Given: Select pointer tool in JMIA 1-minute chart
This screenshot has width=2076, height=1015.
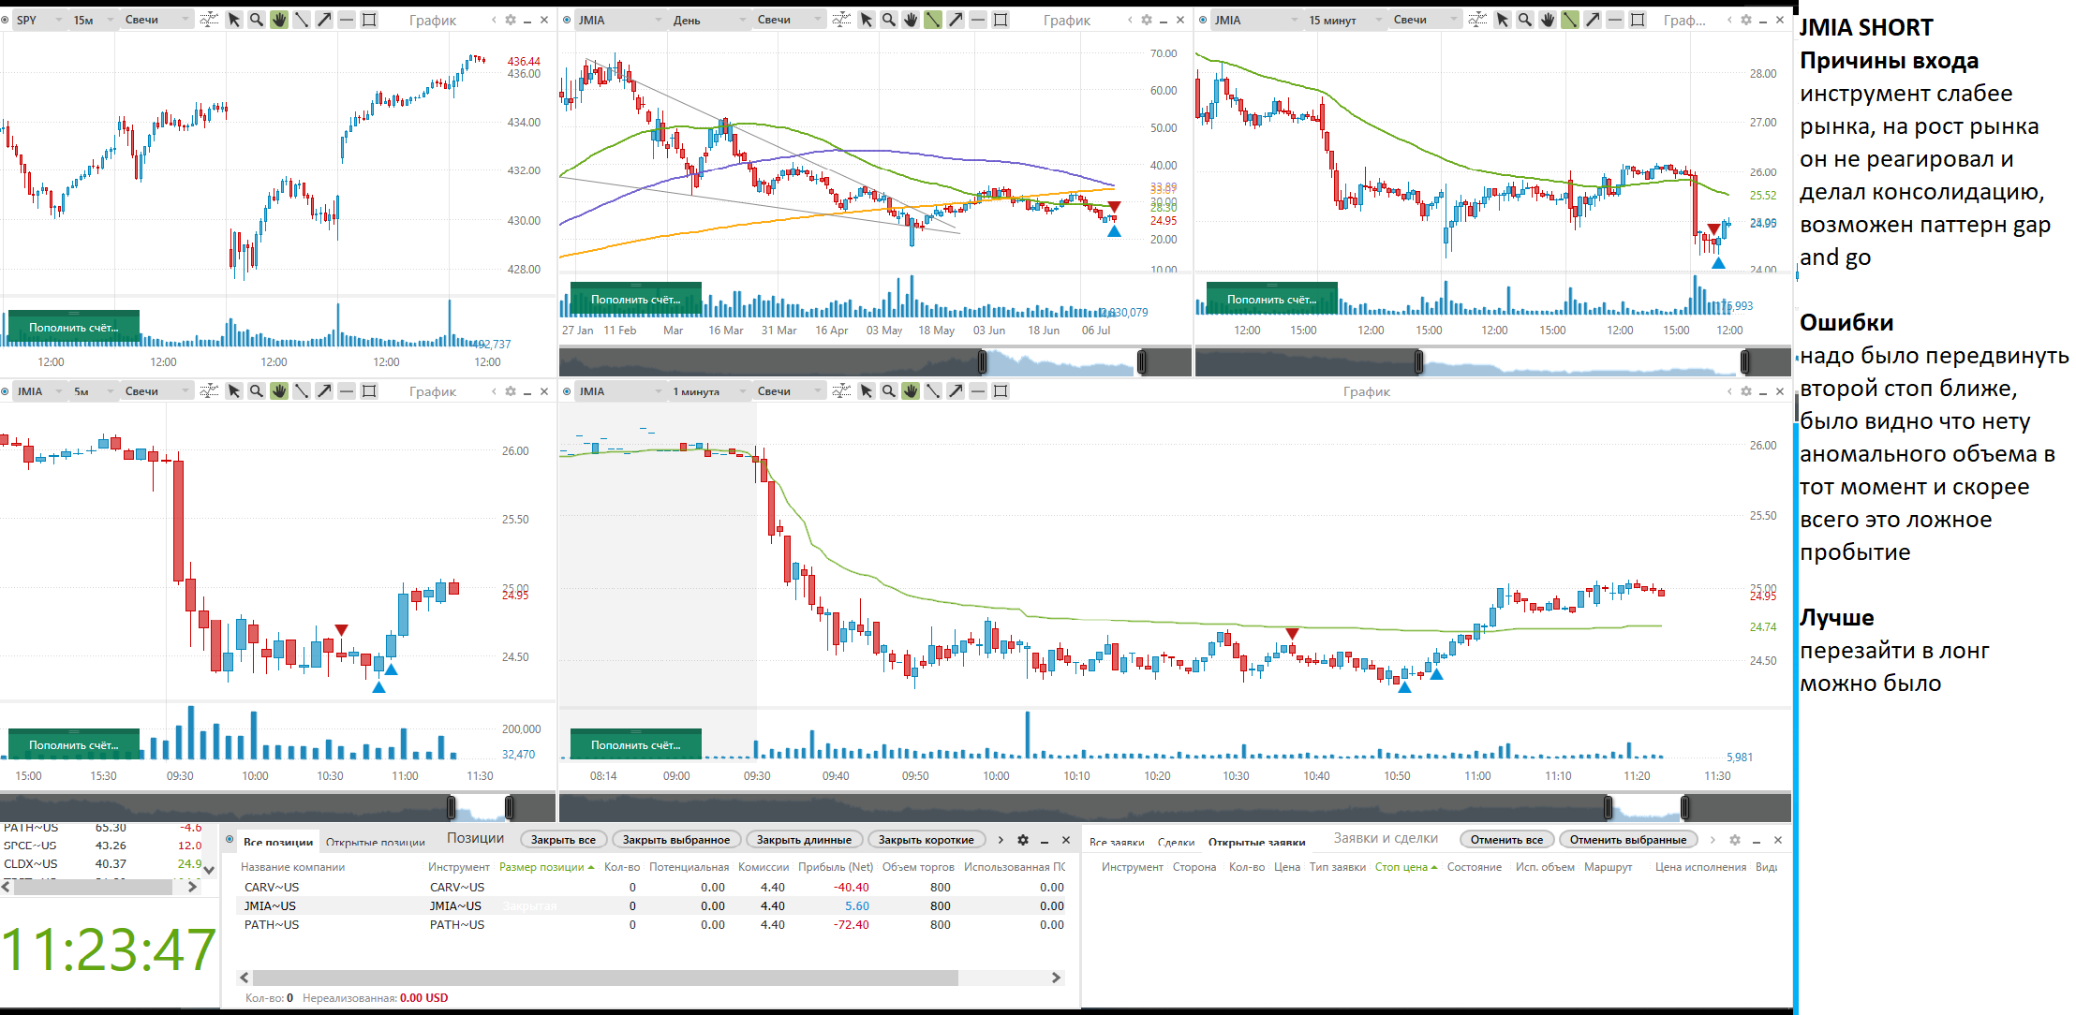Looking at the screenshot, I should [x=867, y=391].
